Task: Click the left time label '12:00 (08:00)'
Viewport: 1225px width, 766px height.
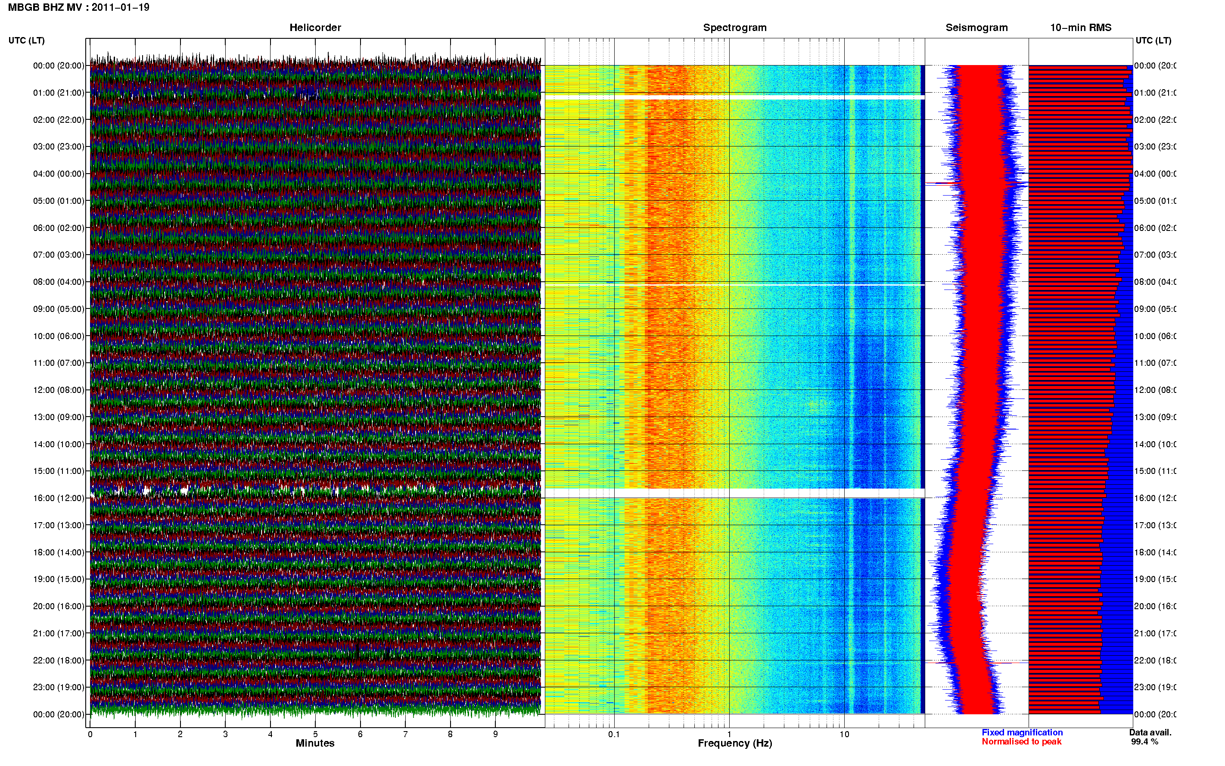Action: tap(59, 390)
